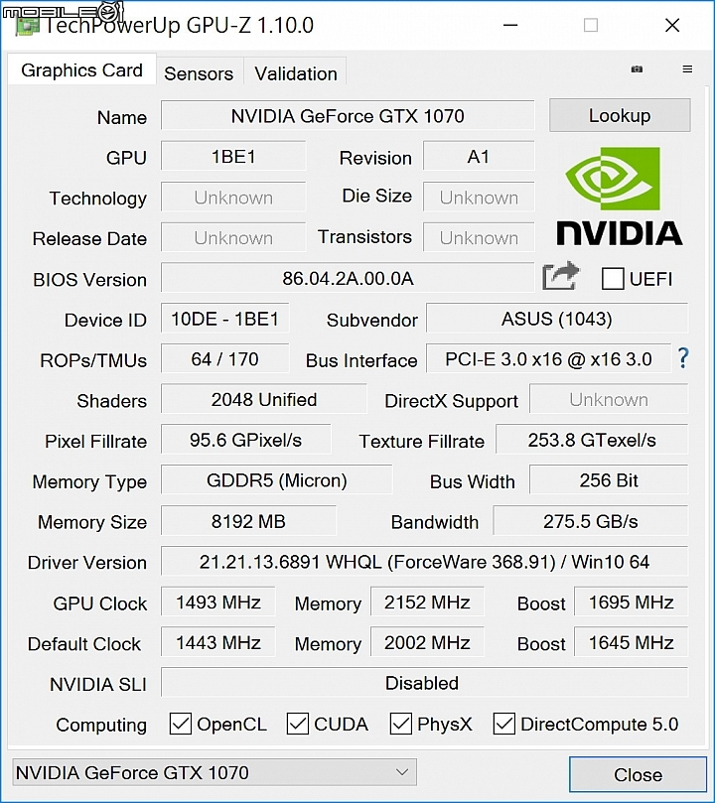Click Bus Interface field PCI-E 3.0 x16
This screenshot has width=715, height=803.
pyautogui.click(x=548, y=359)
